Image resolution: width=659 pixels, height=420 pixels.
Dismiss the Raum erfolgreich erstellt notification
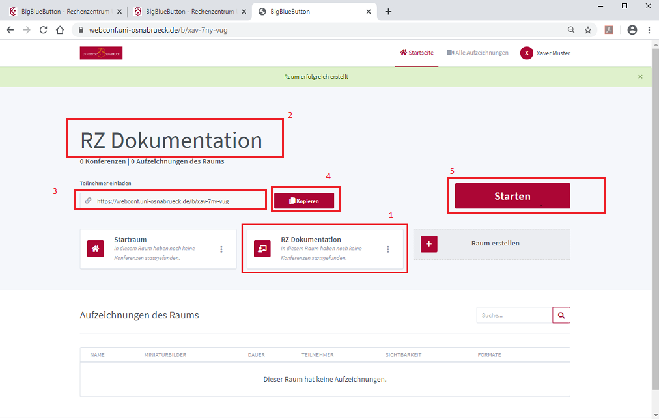[641, 77]
